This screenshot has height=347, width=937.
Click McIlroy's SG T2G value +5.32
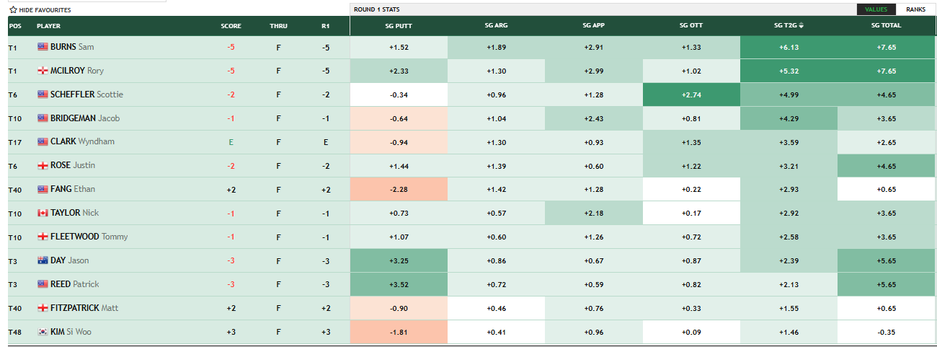pyautogui.click(x=789, y=71)
